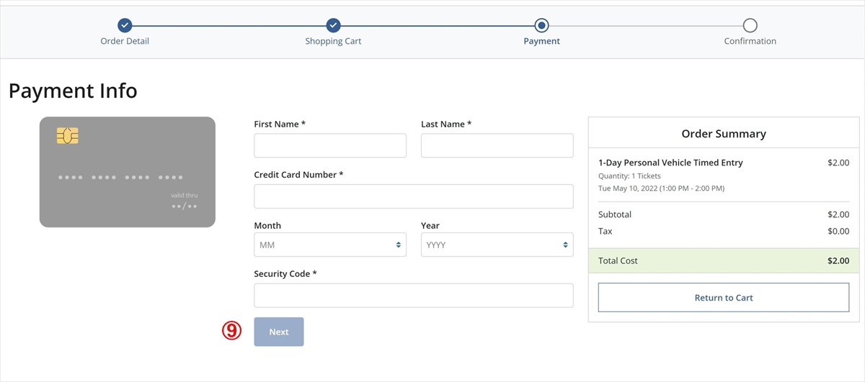Open the Month MM dropdown
Viewport: 865px width, 382px height.
pyautogui.click(x=330, y=245)
